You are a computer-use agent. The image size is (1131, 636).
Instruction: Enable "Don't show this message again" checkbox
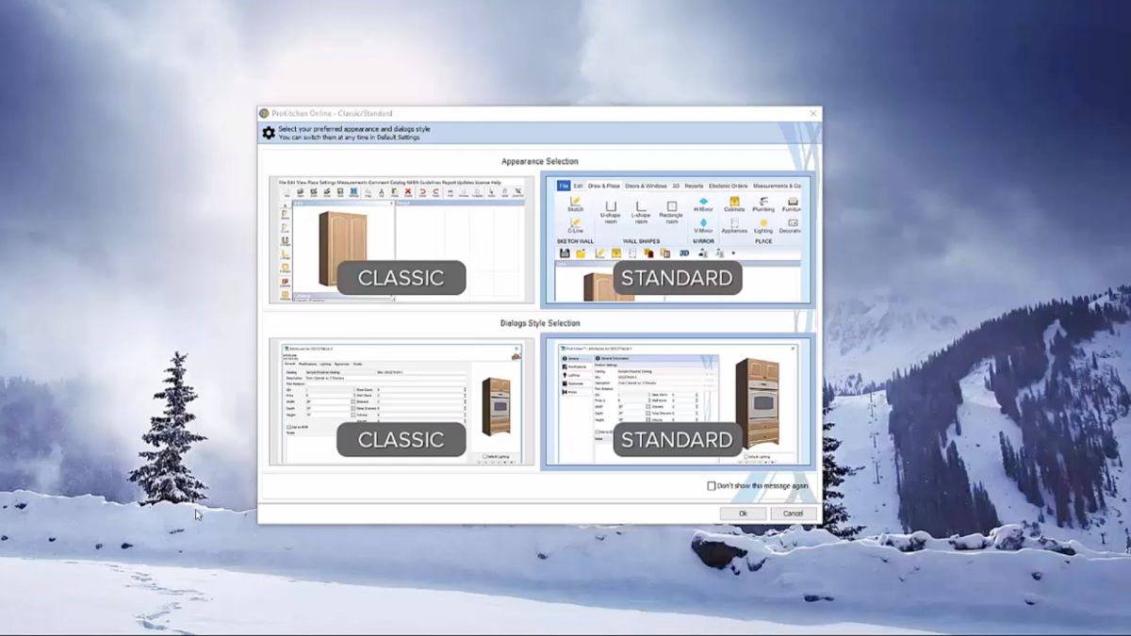click(x=712, y=486)
